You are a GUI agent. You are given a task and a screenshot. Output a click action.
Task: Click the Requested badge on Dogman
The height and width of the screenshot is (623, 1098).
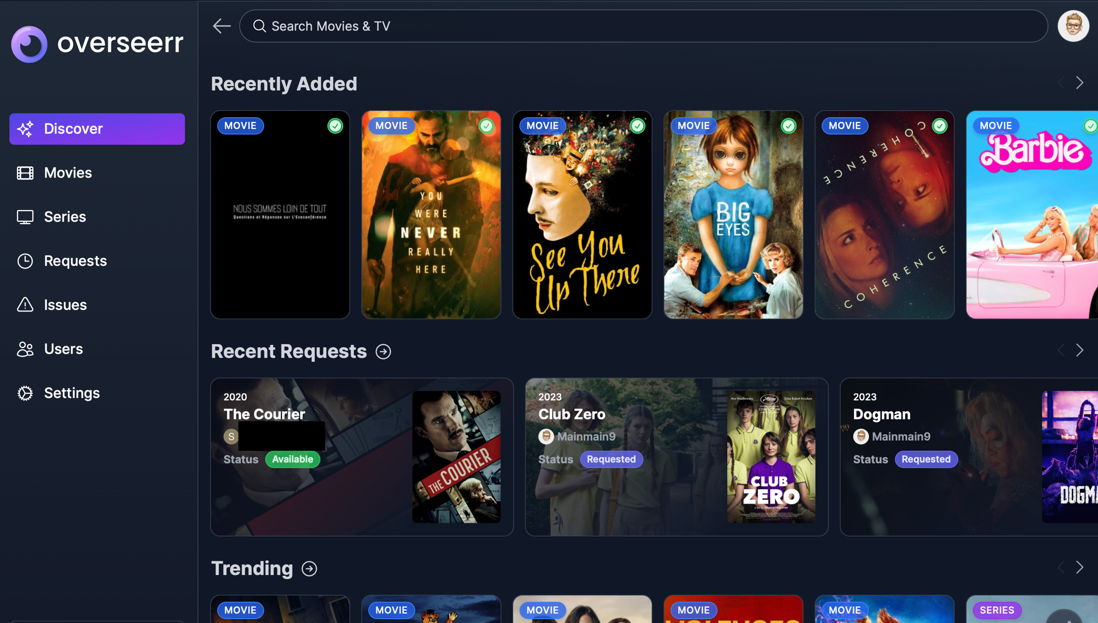[x=925, y=459]
